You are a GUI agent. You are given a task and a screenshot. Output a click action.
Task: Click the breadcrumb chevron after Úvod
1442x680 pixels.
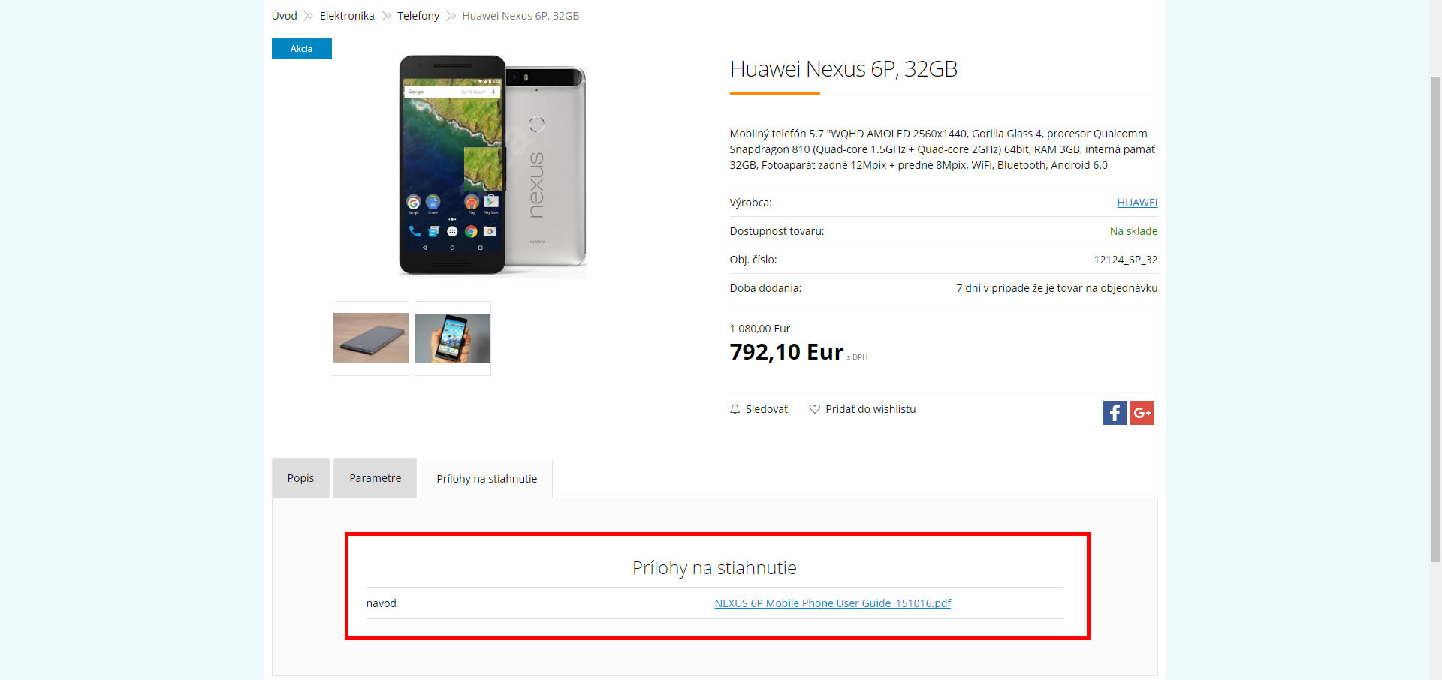(308, 16)
